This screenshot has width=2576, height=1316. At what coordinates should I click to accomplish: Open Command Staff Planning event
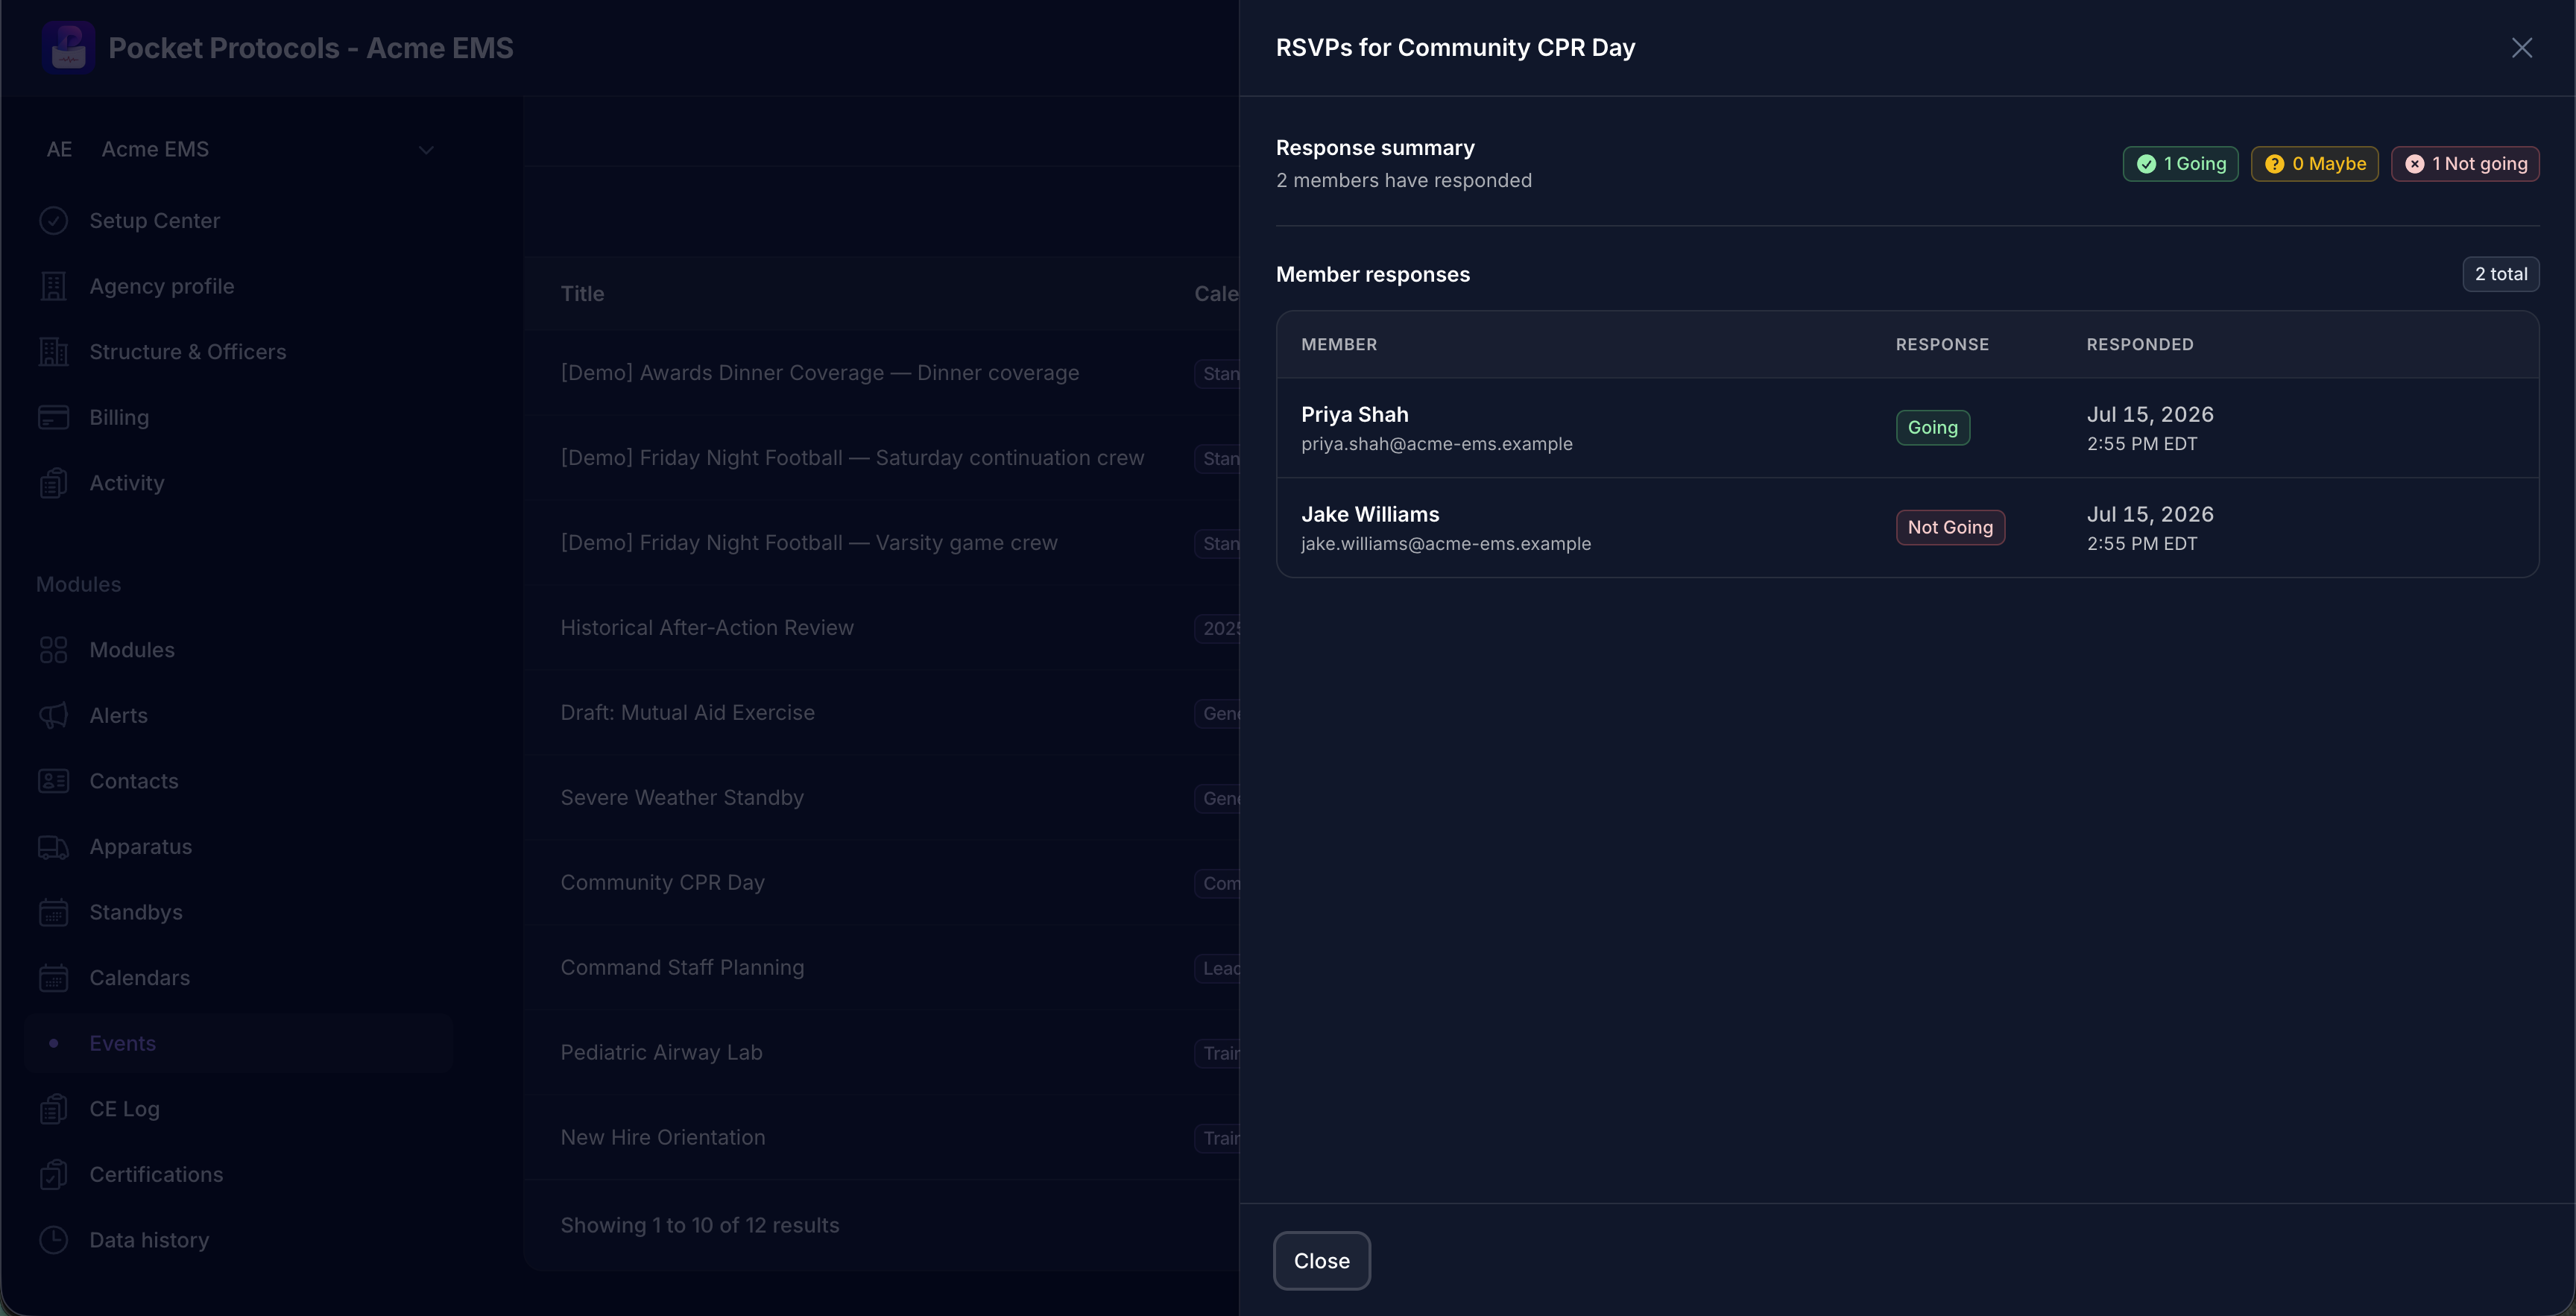[x=682, y=968]
